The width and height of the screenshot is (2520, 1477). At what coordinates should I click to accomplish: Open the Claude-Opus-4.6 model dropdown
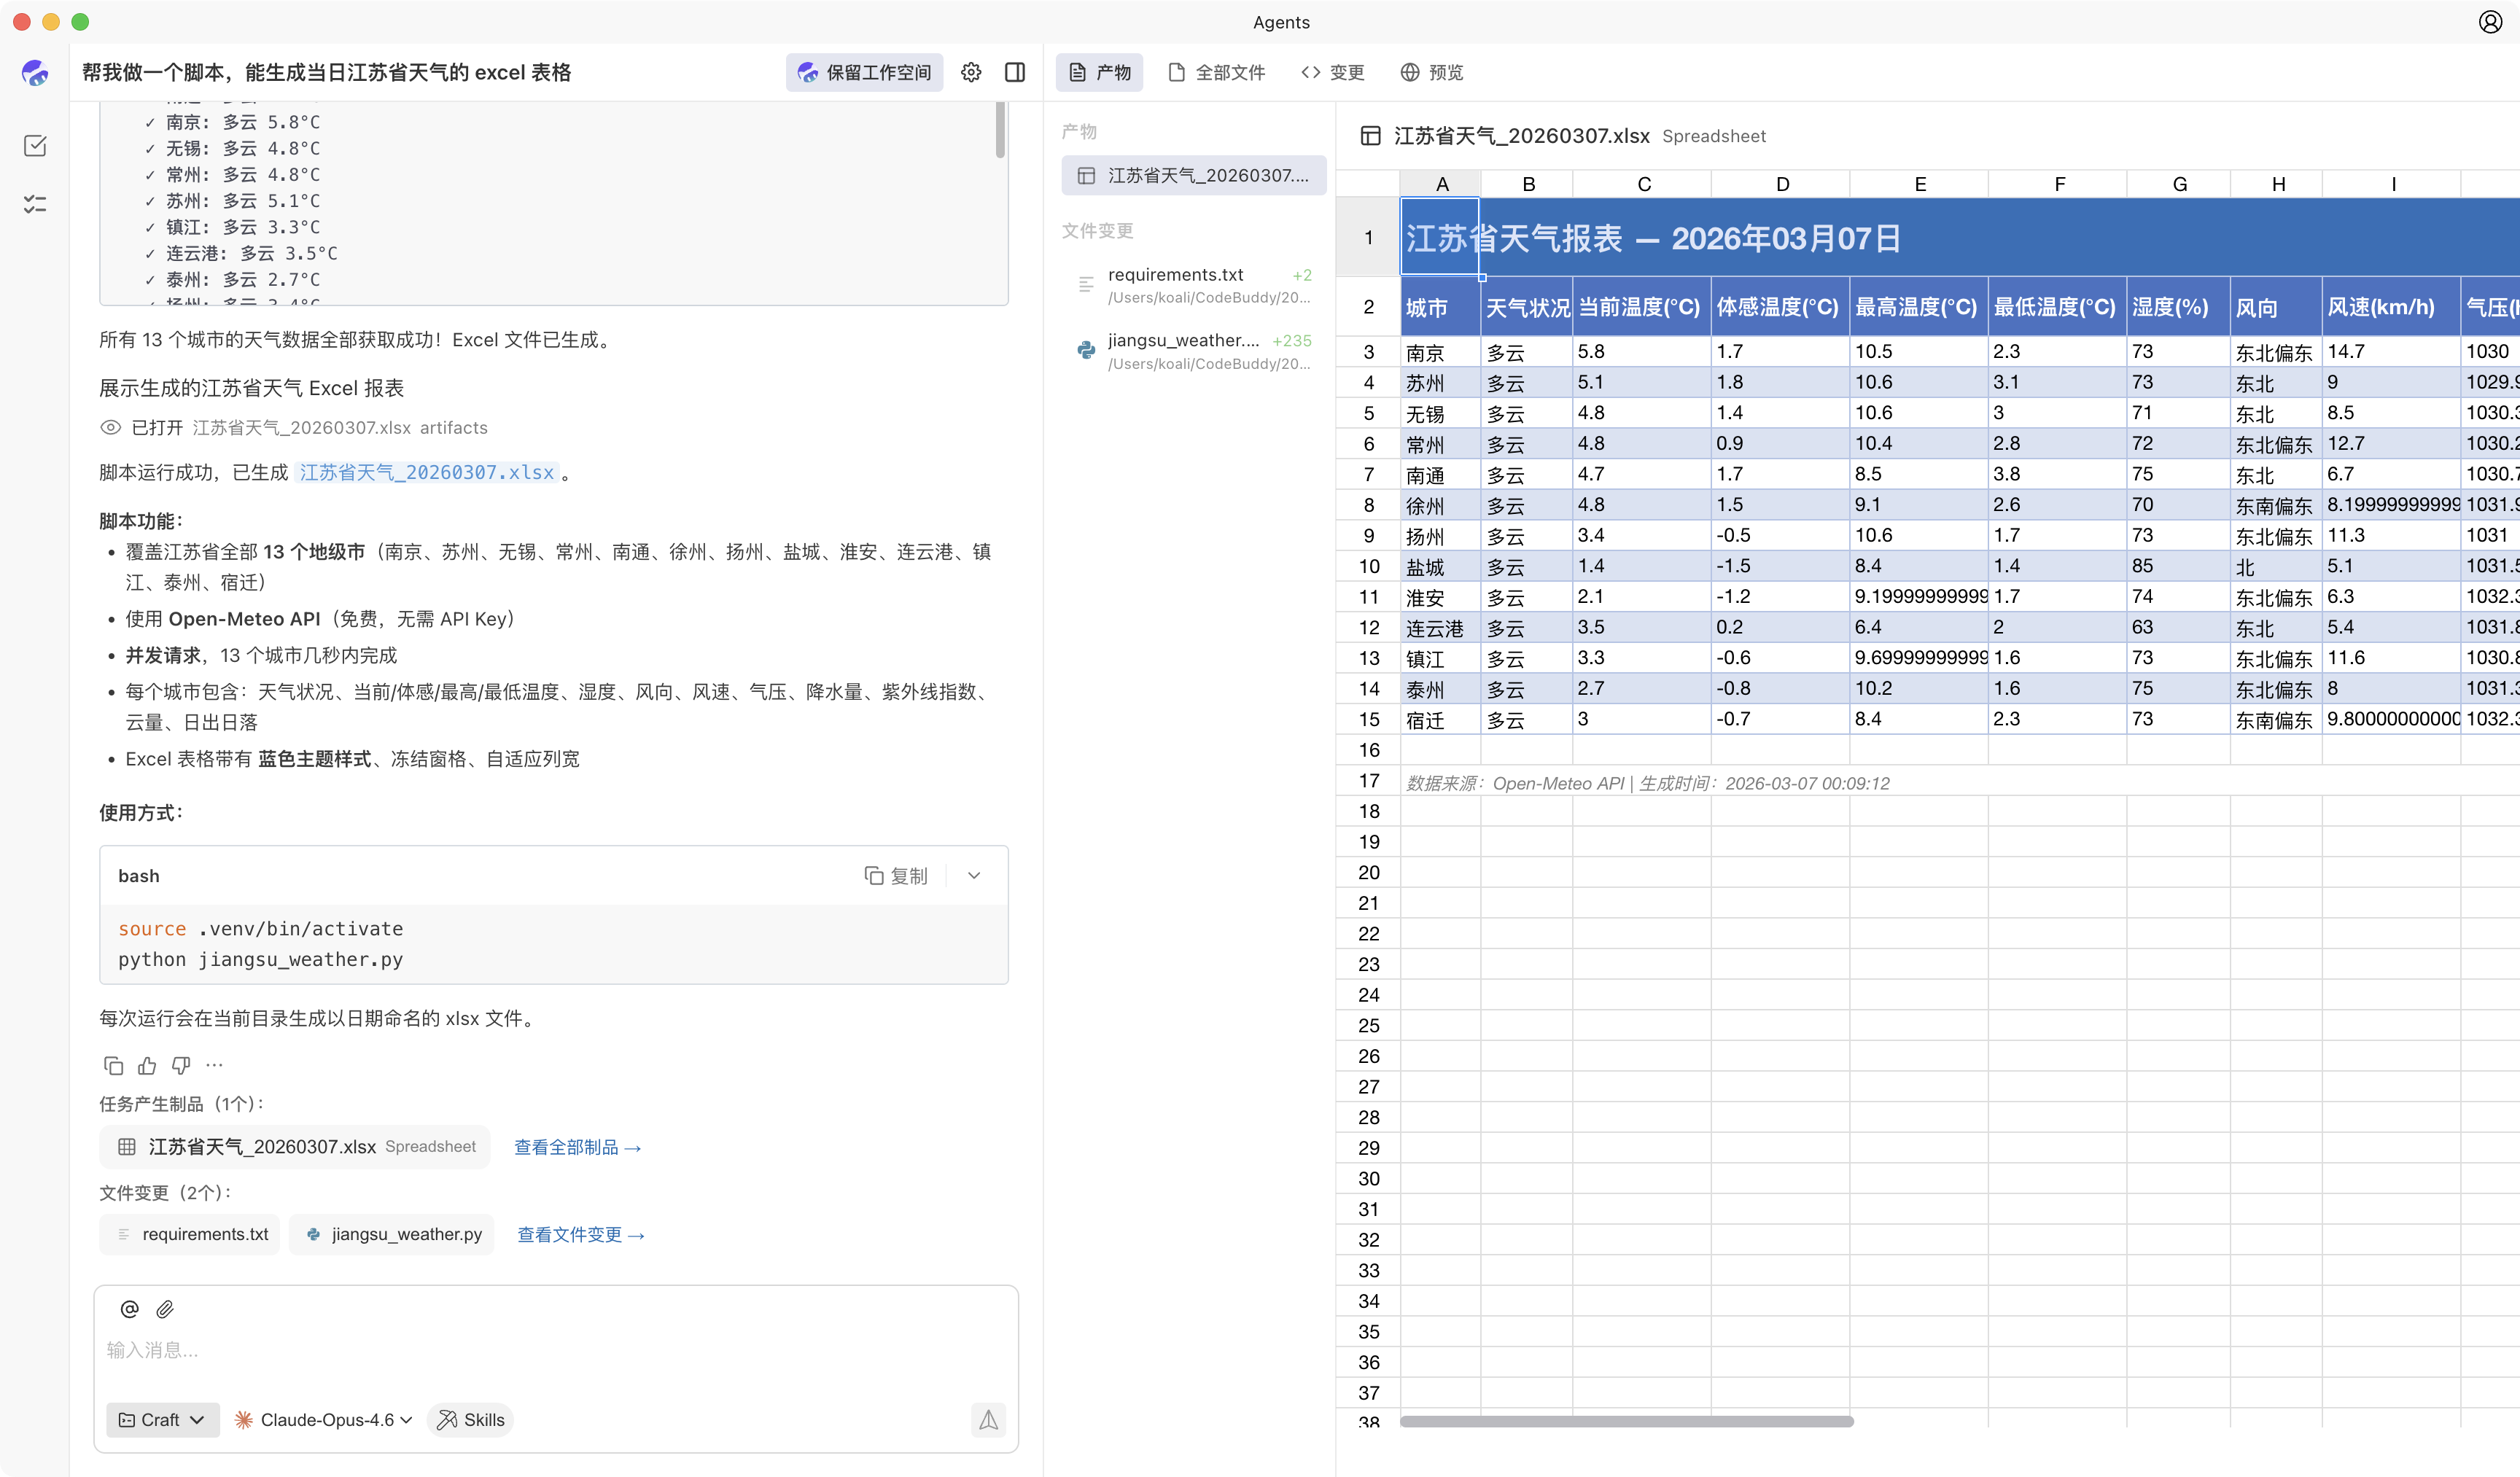pos(323,1420)
